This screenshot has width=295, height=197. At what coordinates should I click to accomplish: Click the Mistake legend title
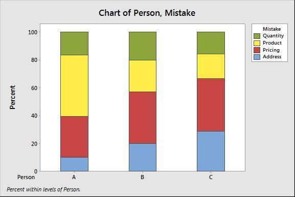[271, 29]
